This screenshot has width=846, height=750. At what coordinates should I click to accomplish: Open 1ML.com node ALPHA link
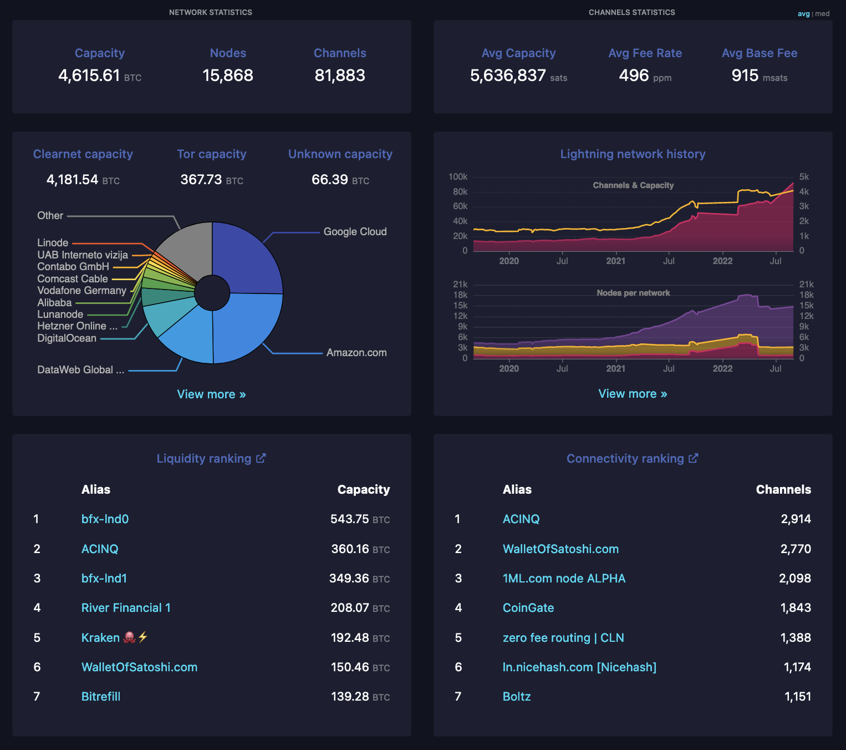[564, 579]
